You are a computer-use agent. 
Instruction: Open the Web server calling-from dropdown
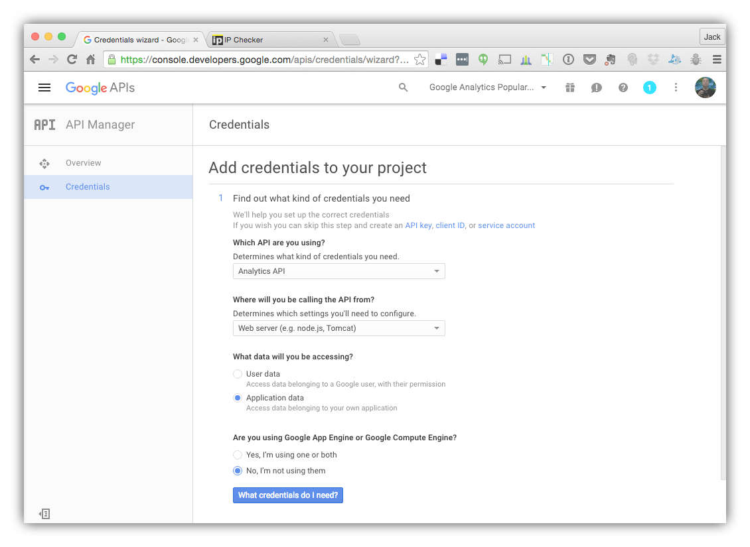[x=338, y=328]
